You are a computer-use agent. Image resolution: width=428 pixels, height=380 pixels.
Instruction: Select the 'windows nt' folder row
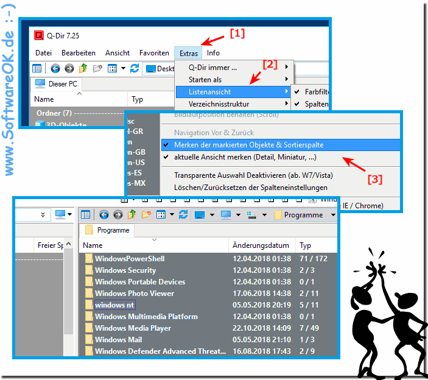(x=208, y=304)
